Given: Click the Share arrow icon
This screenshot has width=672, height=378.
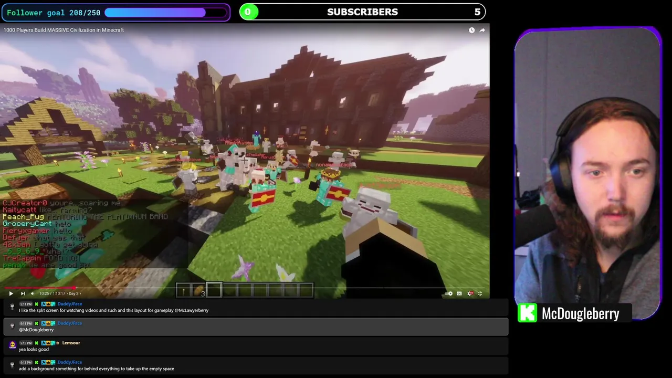Looking at the screenshot, I should [482, 30].
